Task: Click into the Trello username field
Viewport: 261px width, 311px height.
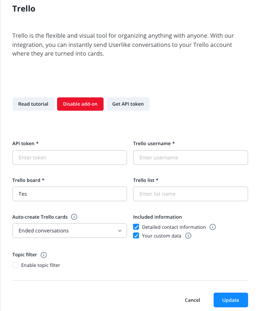Action: [191, 158]
